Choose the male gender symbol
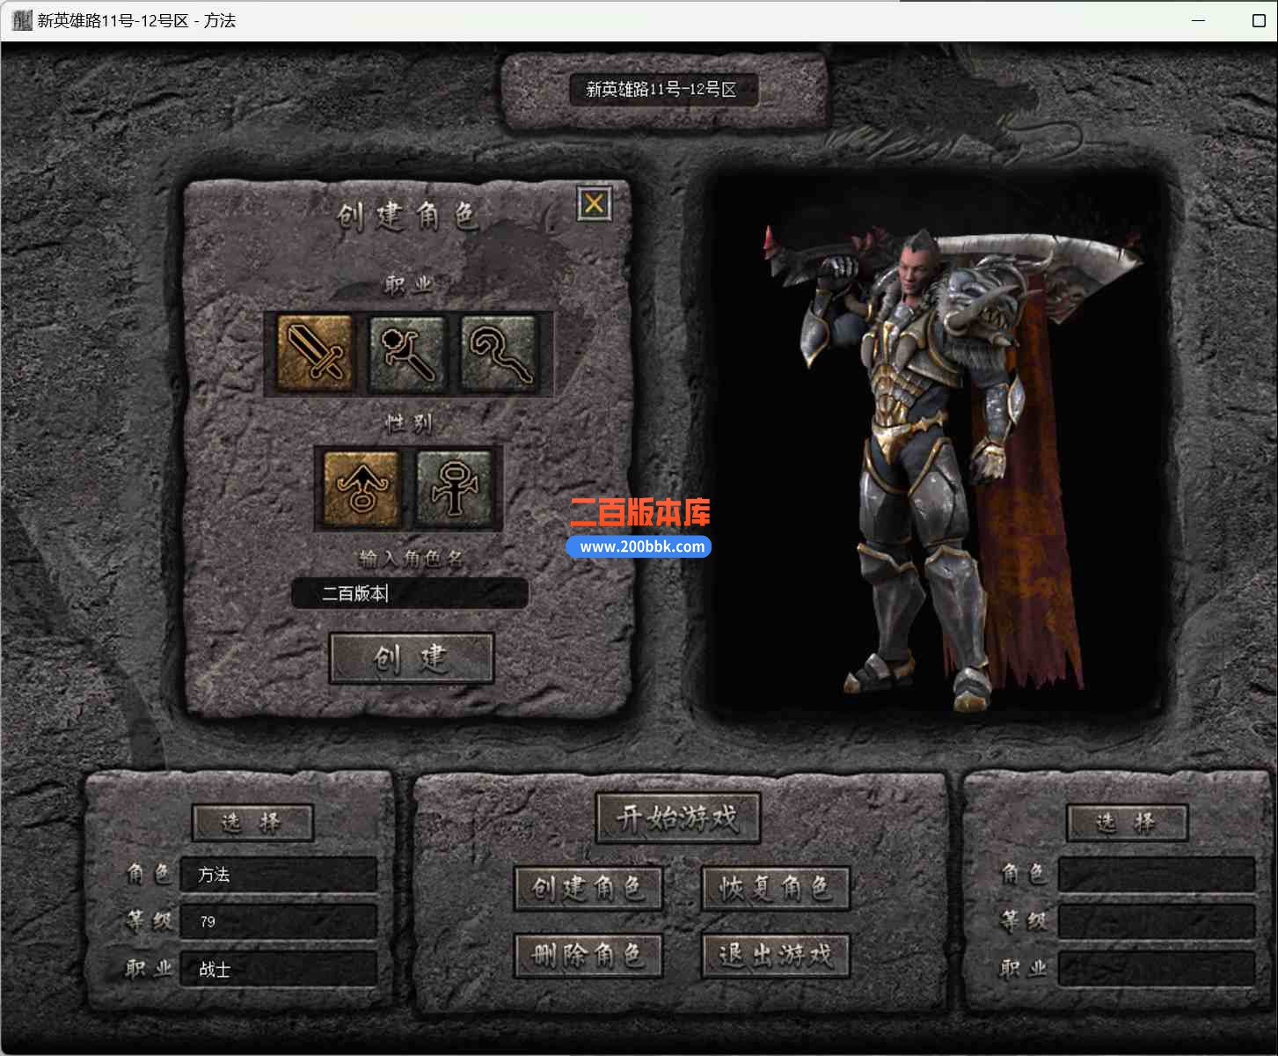Image resolution: width=1278 pixels, height=1056 pixels. pyautogui.click(x=361, y=488)
